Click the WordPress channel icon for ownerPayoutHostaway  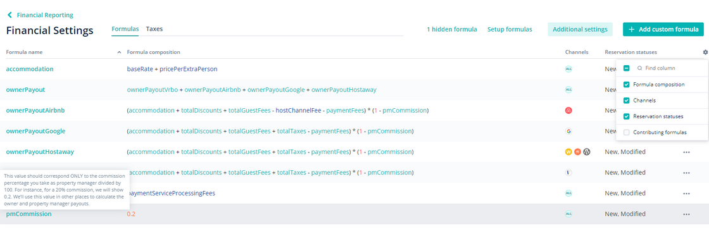[586, 152]
